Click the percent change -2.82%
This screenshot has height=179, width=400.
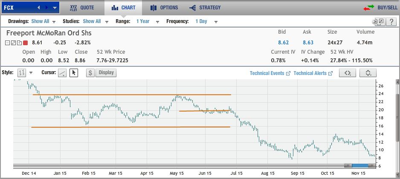click(82, 43)
